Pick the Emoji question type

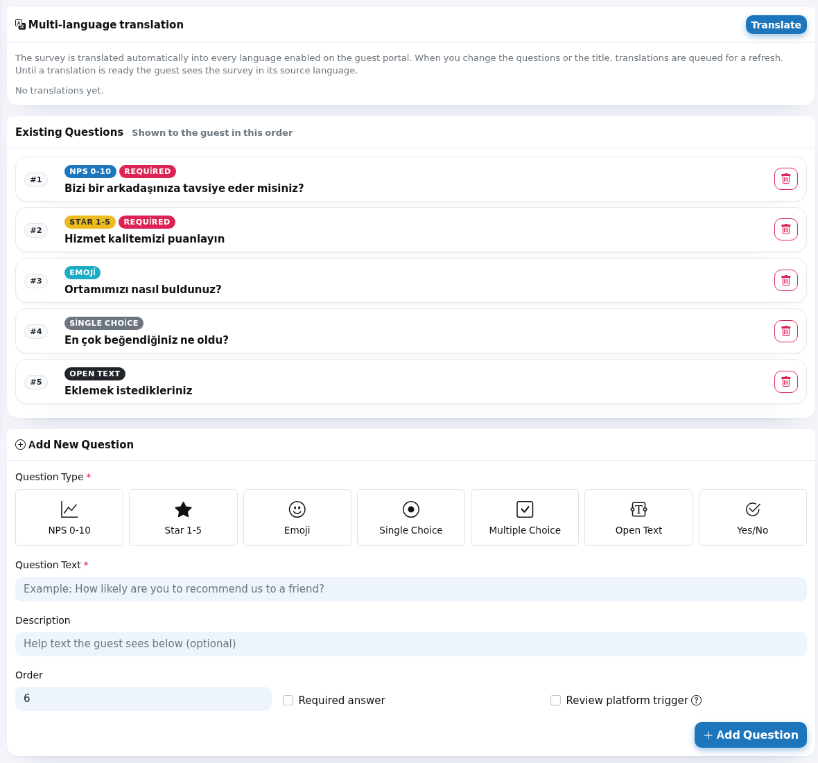click(297, 518)
